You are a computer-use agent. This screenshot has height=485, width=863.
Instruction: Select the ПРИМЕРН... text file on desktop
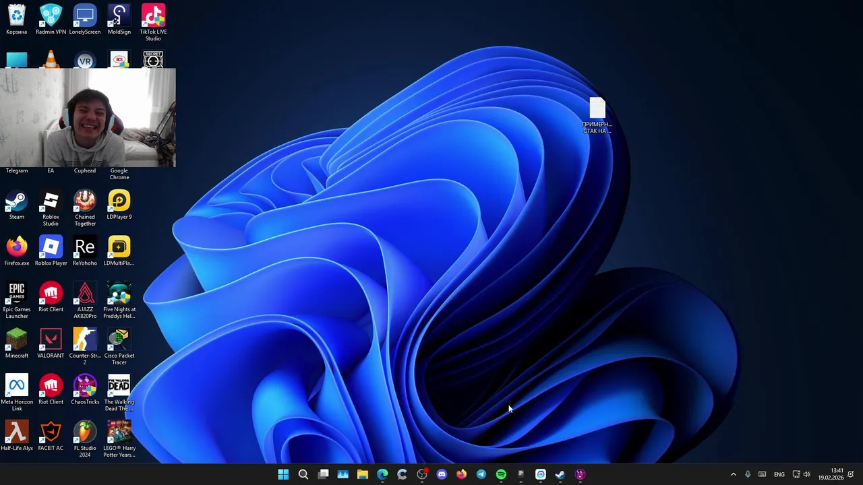coord(597,116)
